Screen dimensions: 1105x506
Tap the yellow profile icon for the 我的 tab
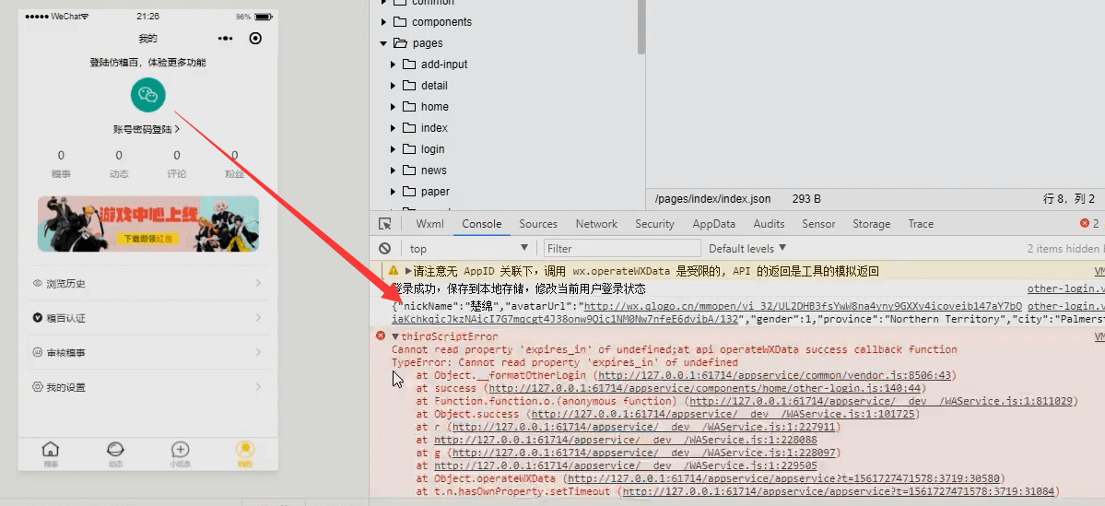tap(244, 449)
